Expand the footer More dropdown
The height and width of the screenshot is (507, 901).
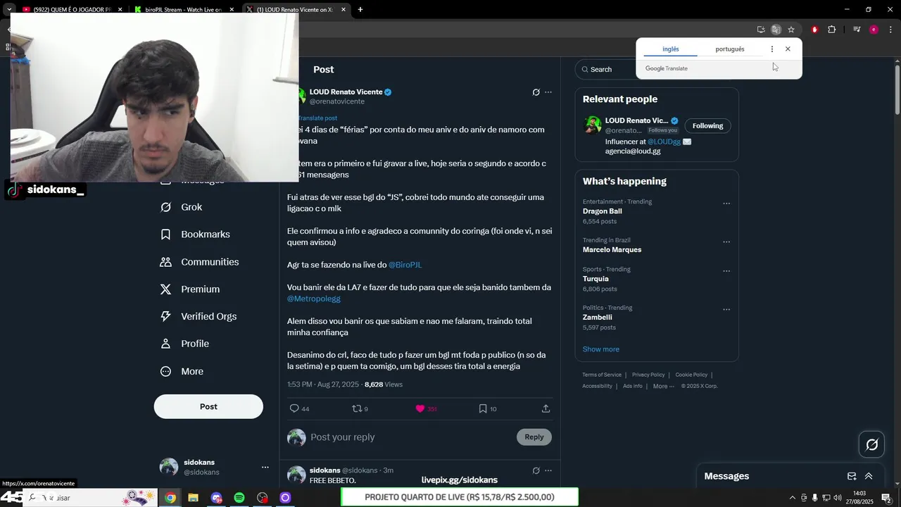[x=664, y=386]
